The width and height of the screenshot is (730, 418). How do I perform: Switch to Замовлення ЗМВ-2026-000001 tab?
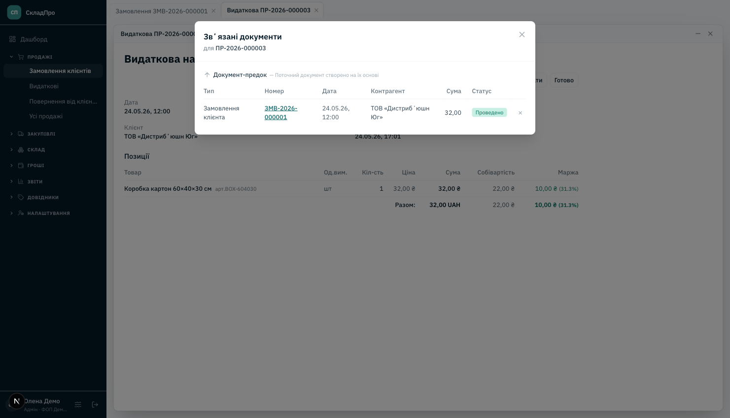point(161,11)
